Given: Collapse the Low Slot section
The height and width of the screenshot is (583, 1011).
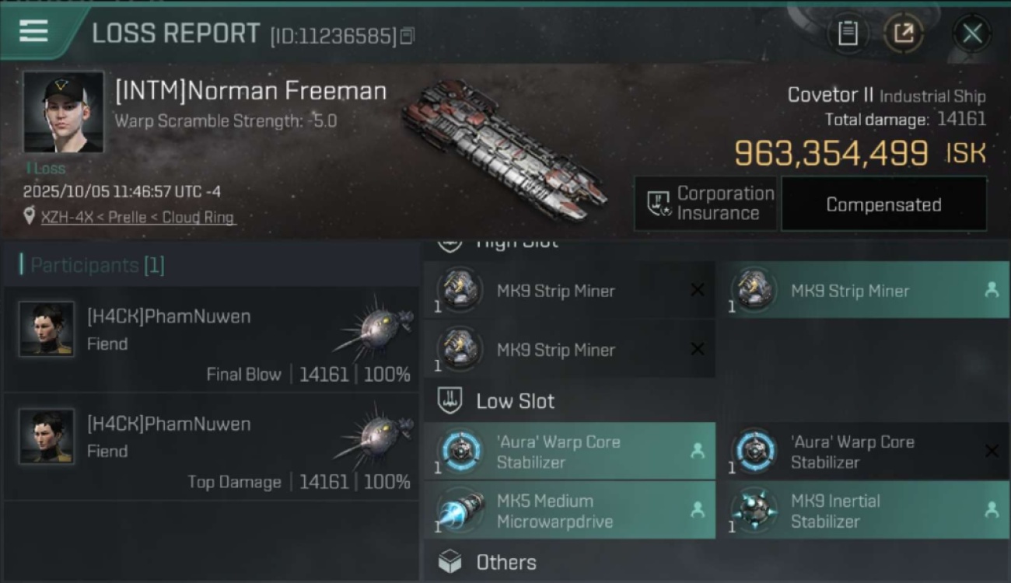Looking at the screenshot, I should 515,401.
